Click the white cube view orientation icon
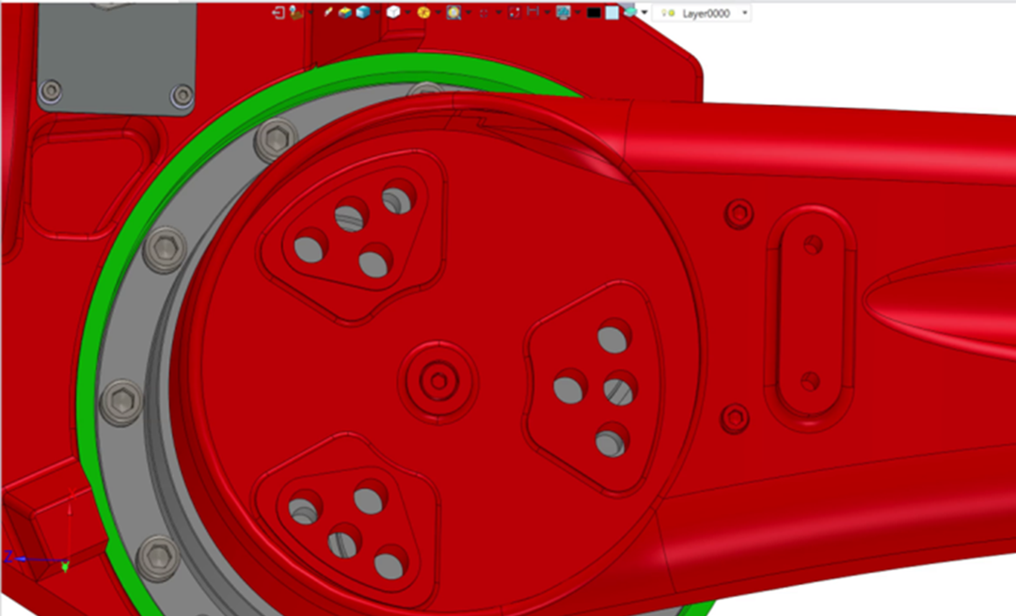Screen dimensions: 1016x616 (393, 12)
